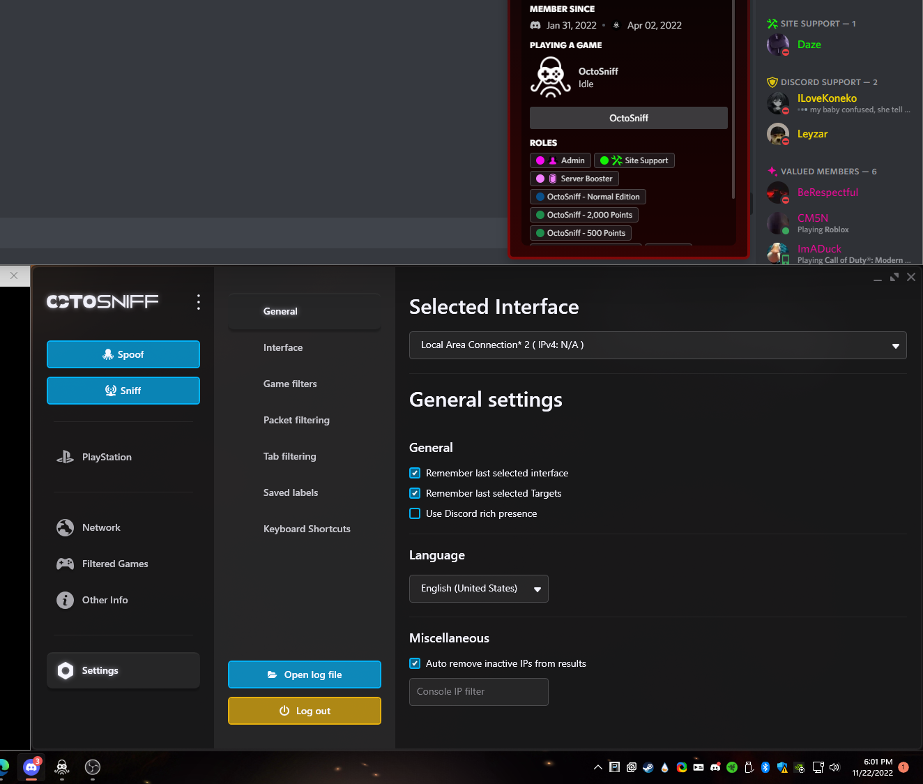Click the OctoSniff button in Discord profile
The height and width of the screenshot is (784, 923).
pos(629,118)
